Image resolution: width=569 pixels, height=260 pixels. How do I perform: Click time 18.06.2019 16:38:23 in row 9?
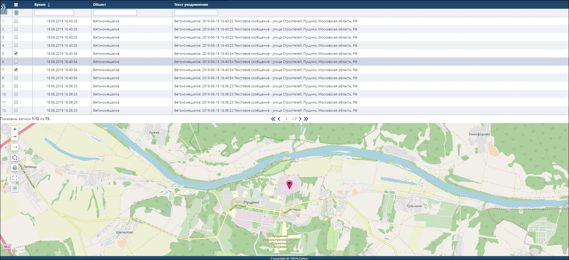[62, 86]
